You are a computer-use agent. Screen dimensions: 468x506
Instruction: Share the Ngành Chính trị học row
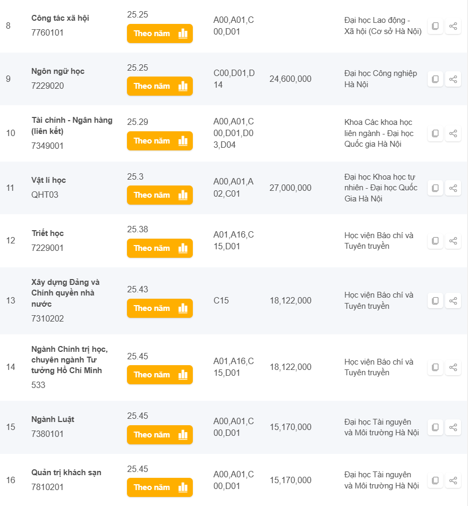pos(453,367)
